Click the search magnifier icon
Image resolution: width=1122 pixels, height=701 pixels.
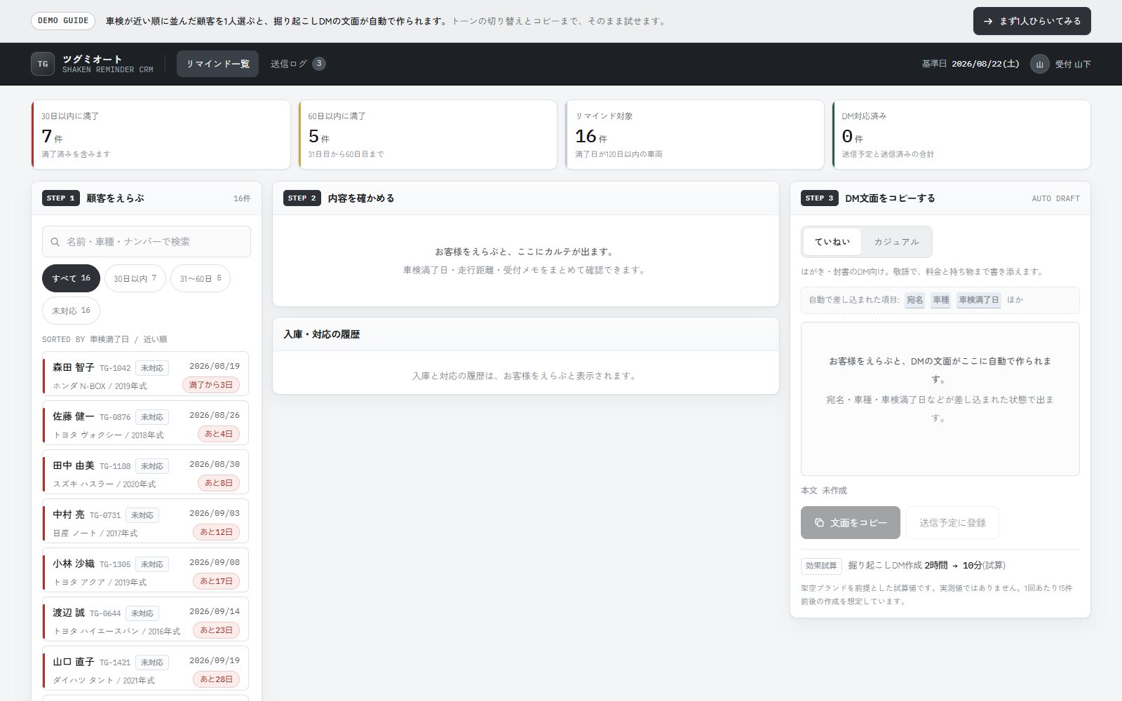55,242
